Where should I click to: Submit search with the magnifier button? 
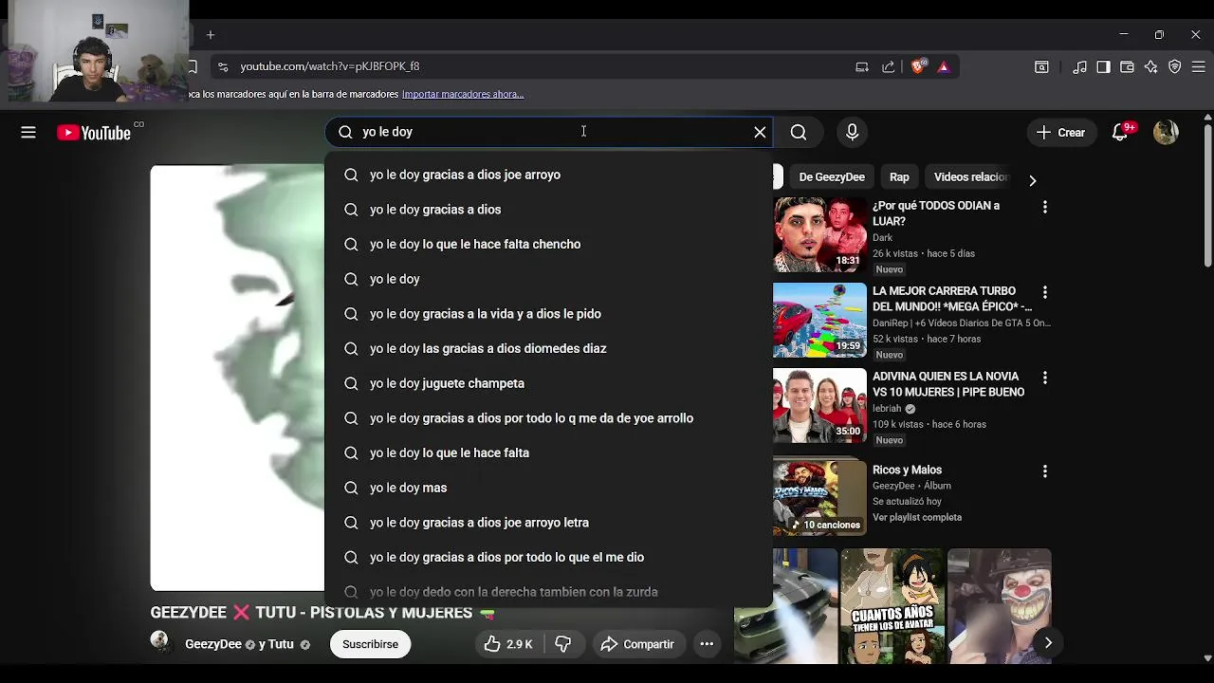click(x=799, y=132)
